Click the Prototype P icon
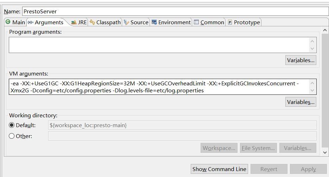Screen dimensions: 329x177 point(230,22)
